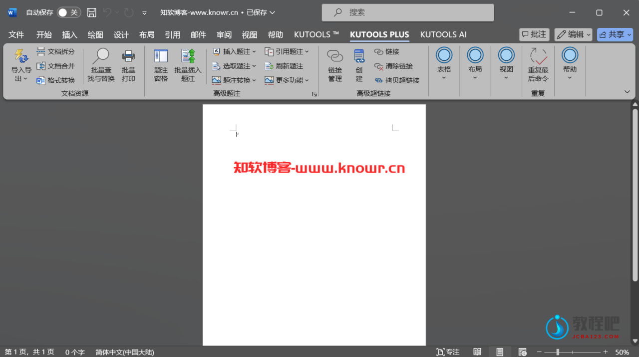Click the Word app icon in the title bar
The height and width of the screenshot is (357, 639).
[x=12, y=12]
